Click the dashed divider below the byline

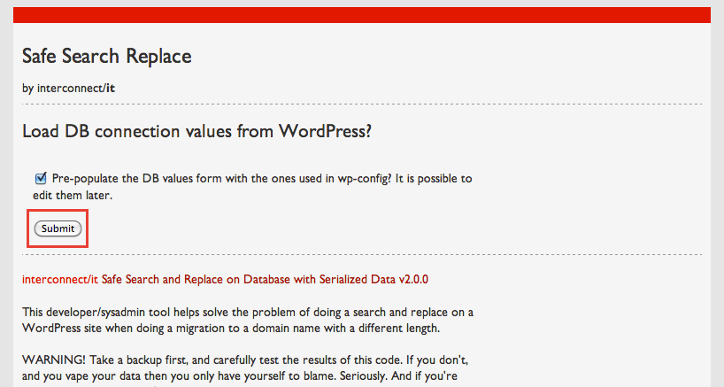pyautogui.click(x=361, y=104)
